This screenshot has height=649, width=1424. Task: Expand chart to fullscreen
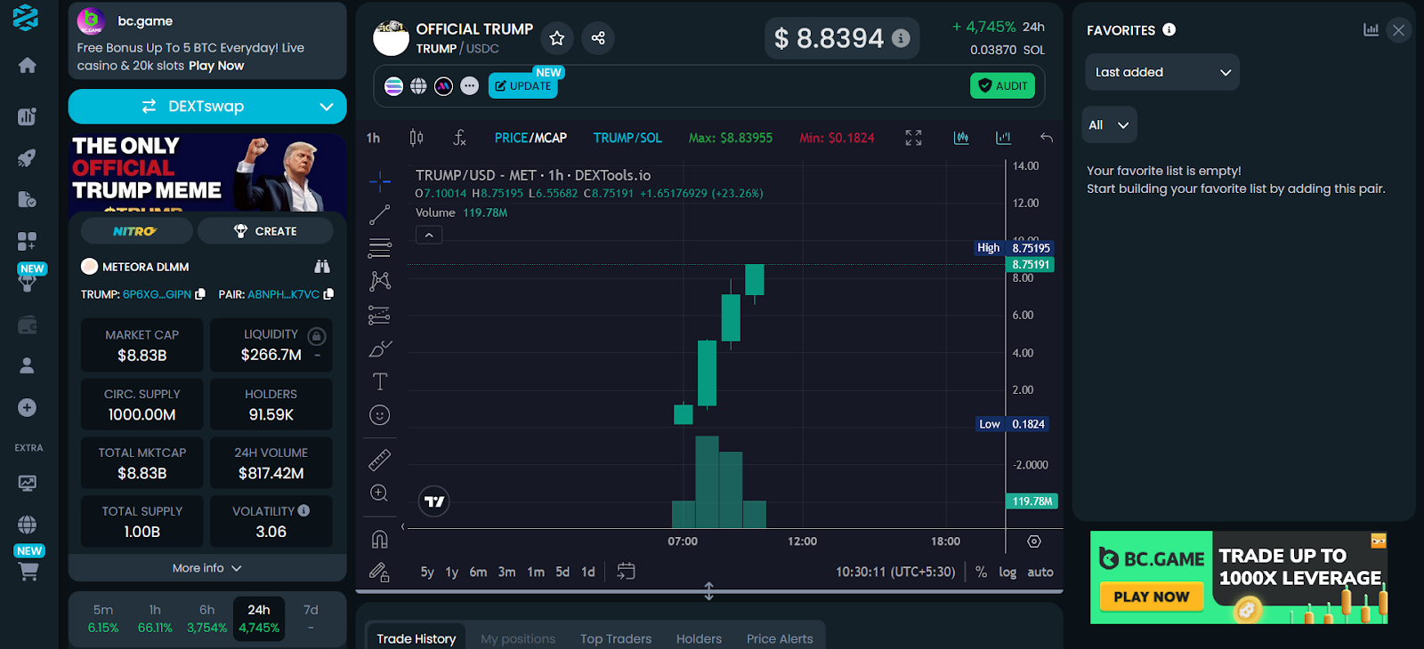point(914,138)
